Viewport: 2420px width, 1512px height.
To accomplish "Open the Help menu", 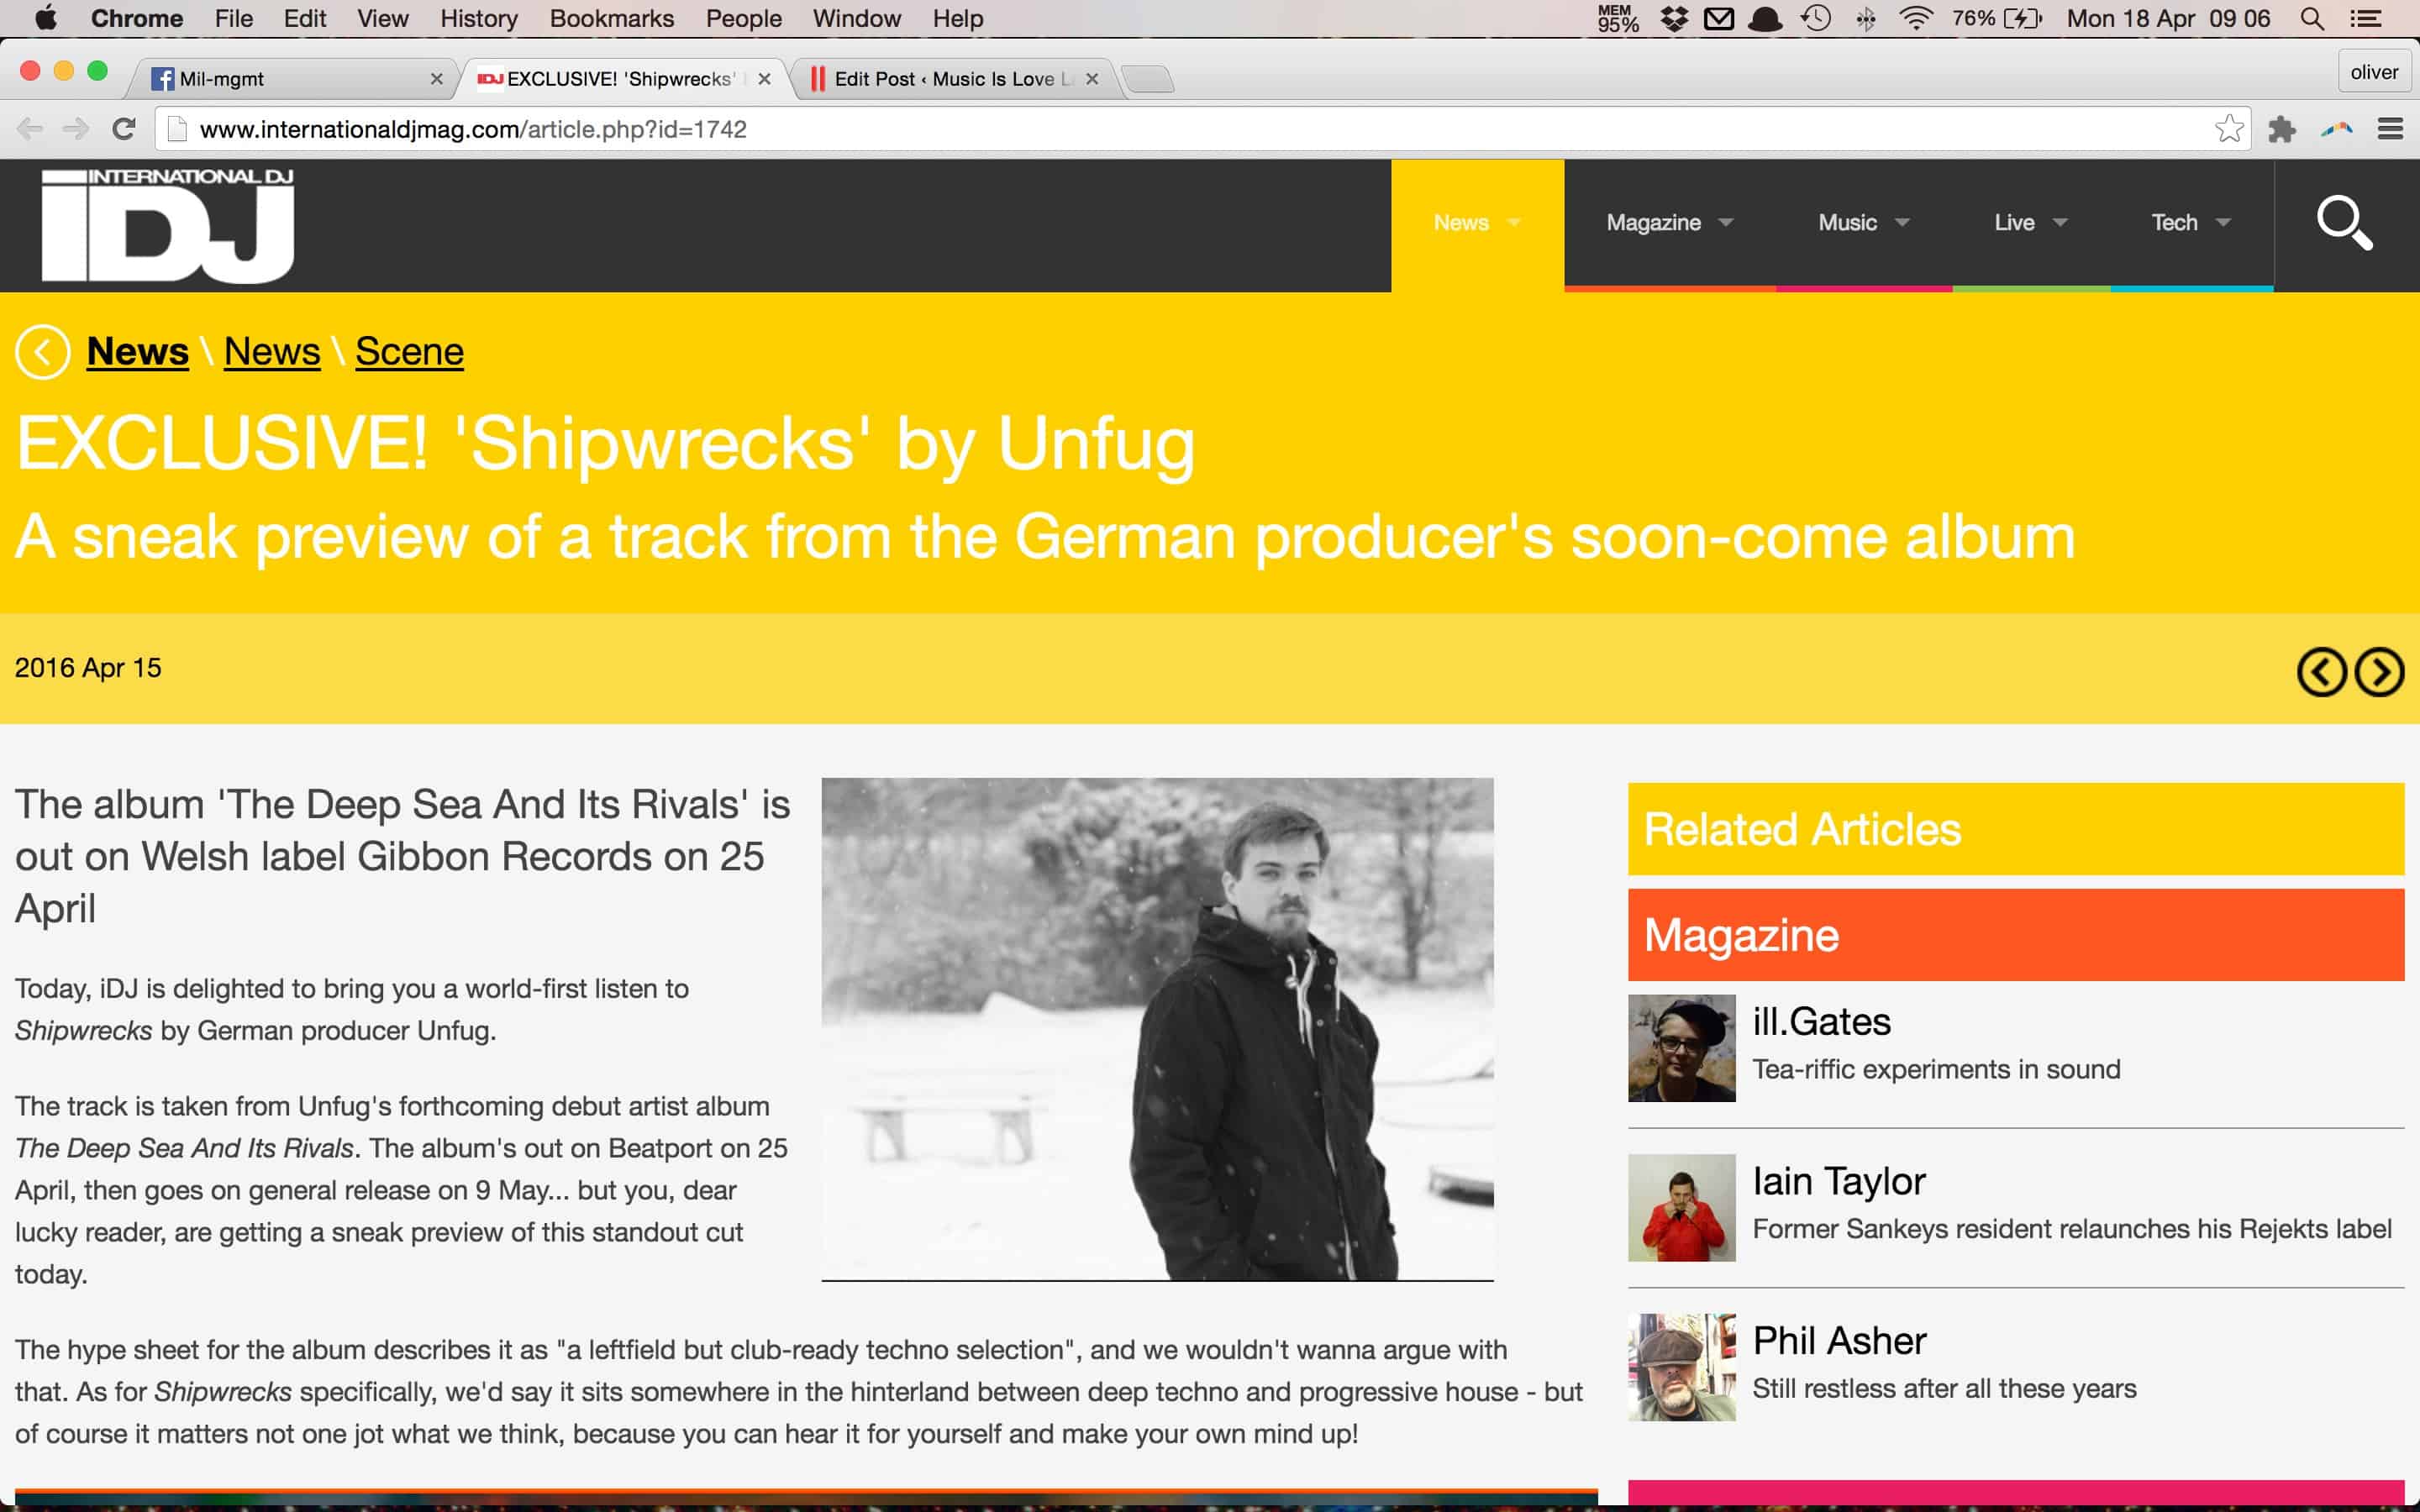I will click(x=957, y=18).
